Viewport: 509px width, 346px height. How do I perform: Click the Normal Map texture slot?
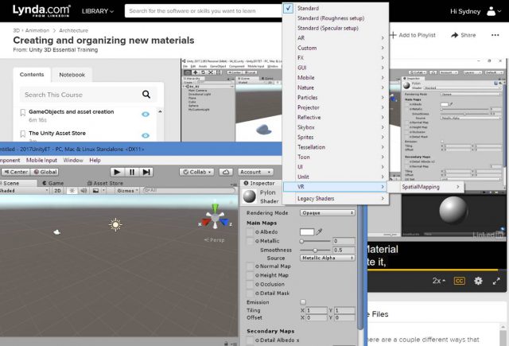coord(250,266)
